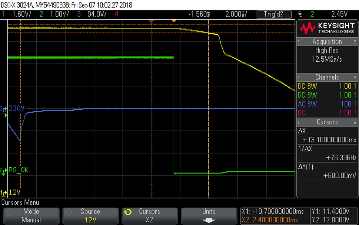Click channel 2 green DC BW row

(327, 95)
